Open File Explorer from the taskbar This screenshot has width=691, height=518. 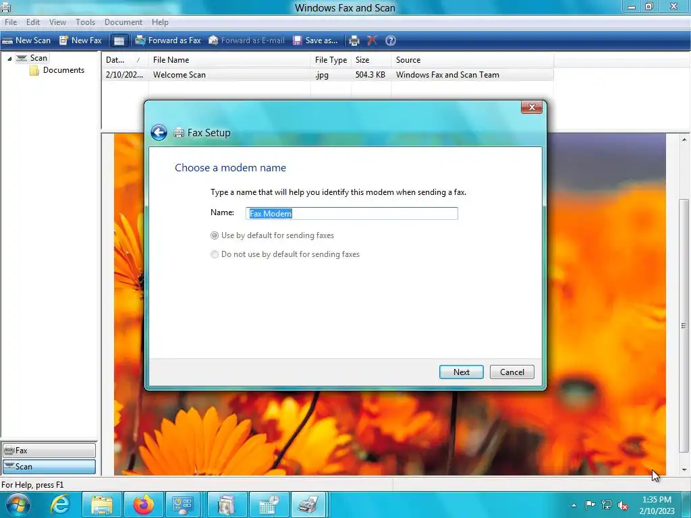[x=102, y=505]
